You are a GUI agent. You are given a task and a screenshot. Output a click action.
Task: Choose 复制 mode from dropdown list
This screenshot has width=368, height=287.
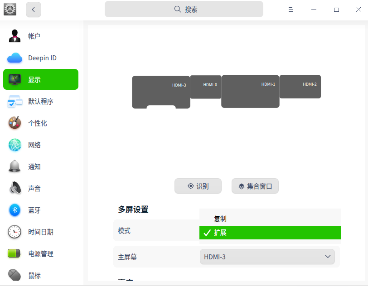[x=270, y=219]
